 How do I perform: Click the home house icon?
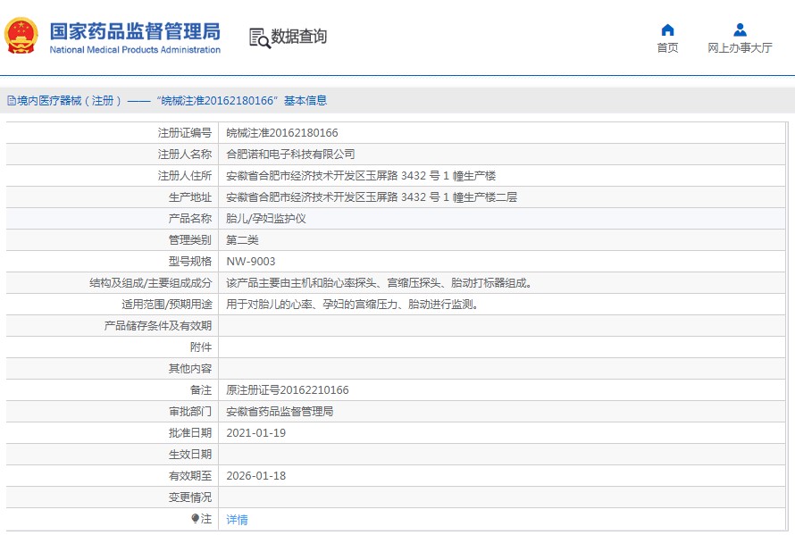[667, 29]
